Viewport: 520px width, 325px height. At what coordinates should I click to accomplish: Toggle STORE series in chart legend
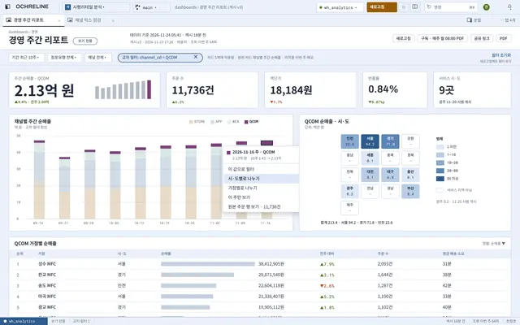tap(197, 122)
